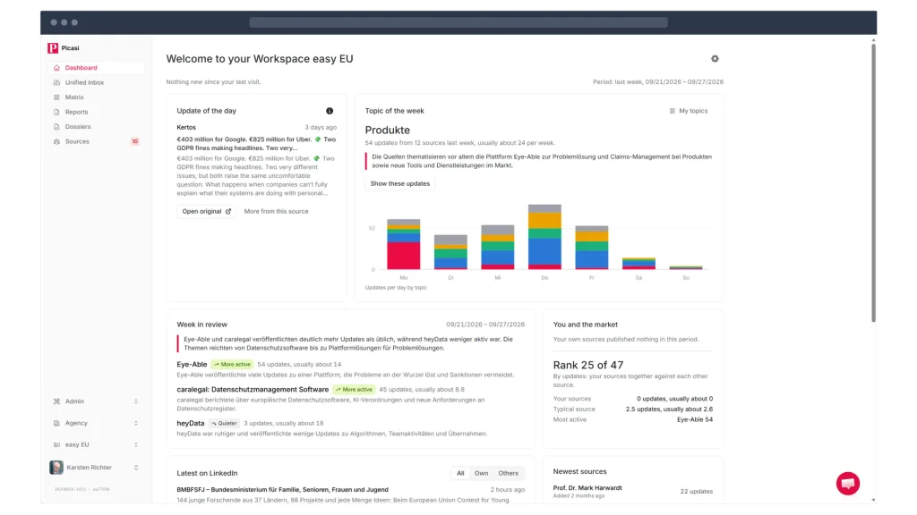Select the All LinkedIn filter tab
Screen dimensions: 917x515
click(460, 473)
